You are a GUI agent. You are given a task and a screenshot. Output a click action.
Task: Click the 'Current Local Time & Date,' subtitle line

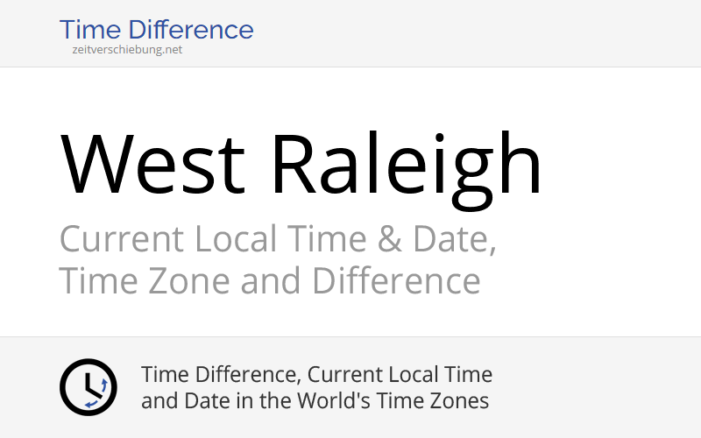(x=278, y=239)
